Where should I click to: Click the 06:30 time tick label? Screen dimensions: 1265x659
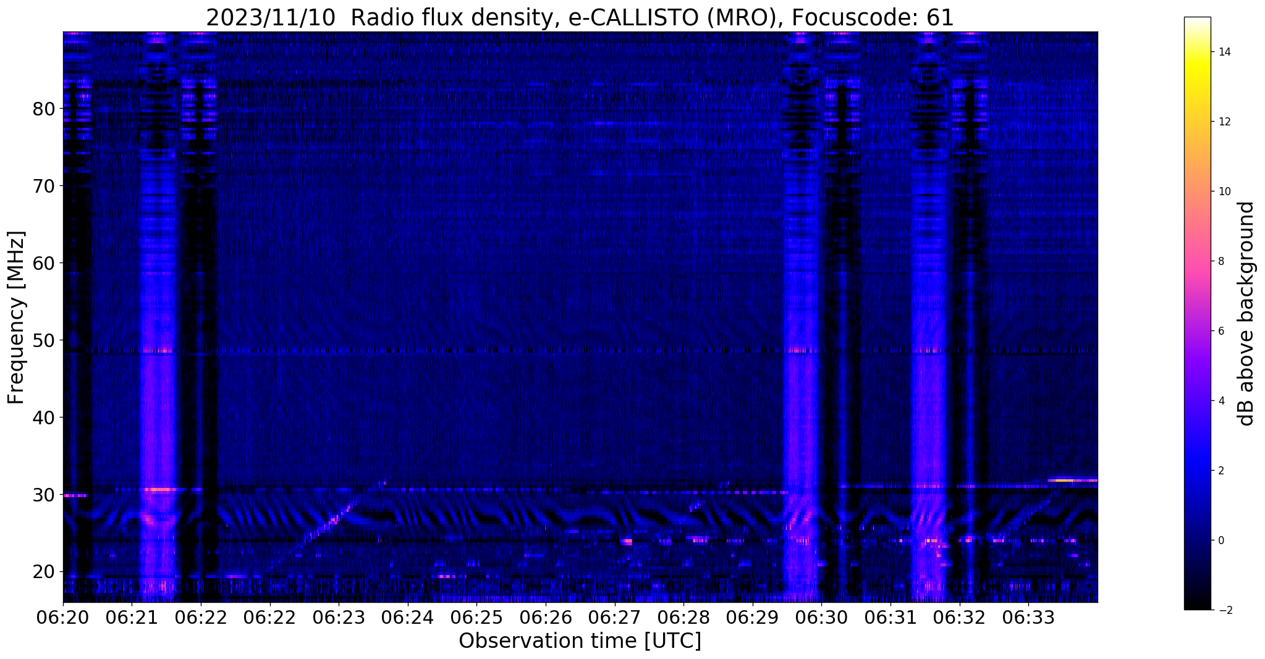point(821,618)
